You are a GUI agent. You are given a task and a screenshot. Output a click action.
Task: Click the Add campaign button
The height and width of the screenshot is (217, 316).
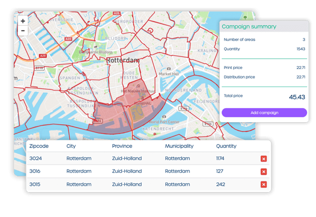(264, 113)
